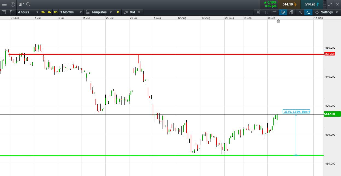Click the price scale alignment icon
Image resolution: width=341 pixels, height=176 pixels.
[258, 12]
